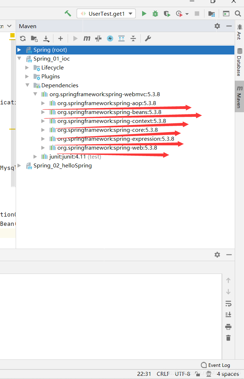Viewport: 244px width, 379px height.
Task: Click the up arrow in console gutter
Action: (228, 280)
